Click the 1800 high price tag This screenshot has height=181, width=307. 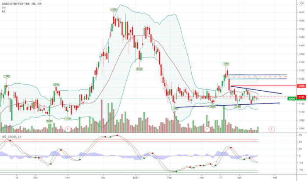pyautogui.click(x=114, y=10)
